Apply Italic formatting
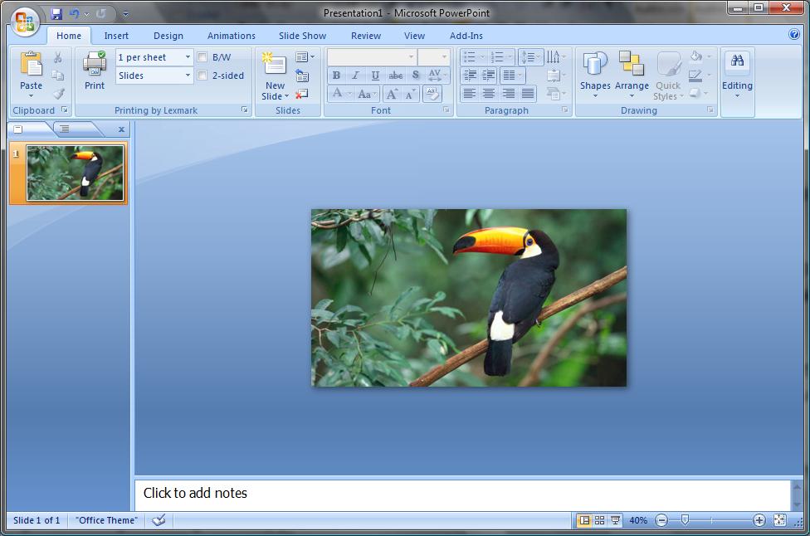810x536 pixels. point(355,76)
